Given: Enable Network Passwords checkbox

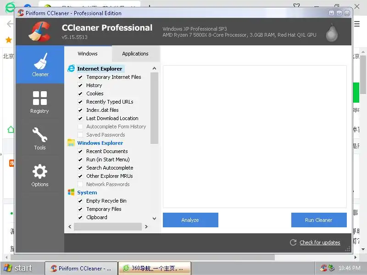Looking at the screenshot, I should coord(80,184).
